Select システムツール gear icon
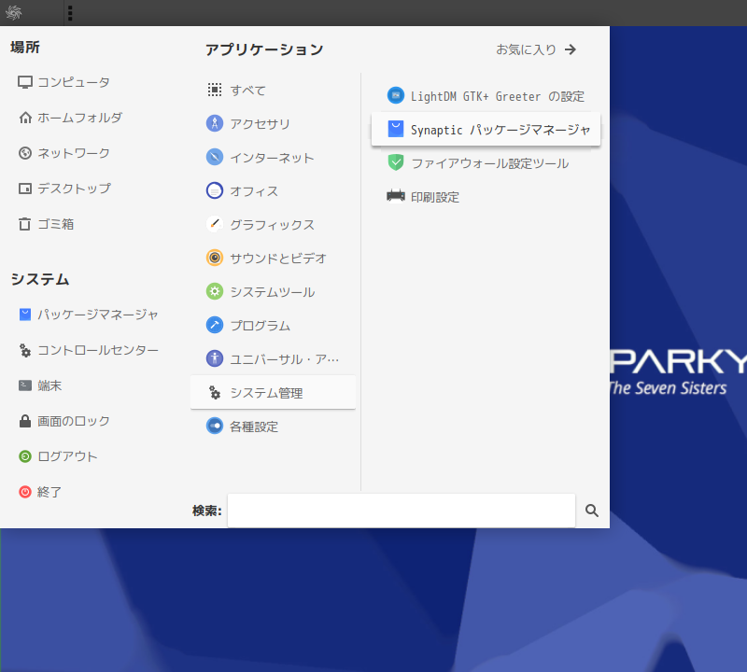This screenshot has height=672, width=747. pyautogui.click(x=215, y=291)
